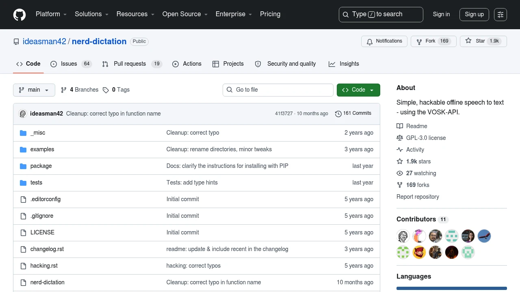Open the nerd-dictation file in the file list
520x292 pixels.
[48, 282]
